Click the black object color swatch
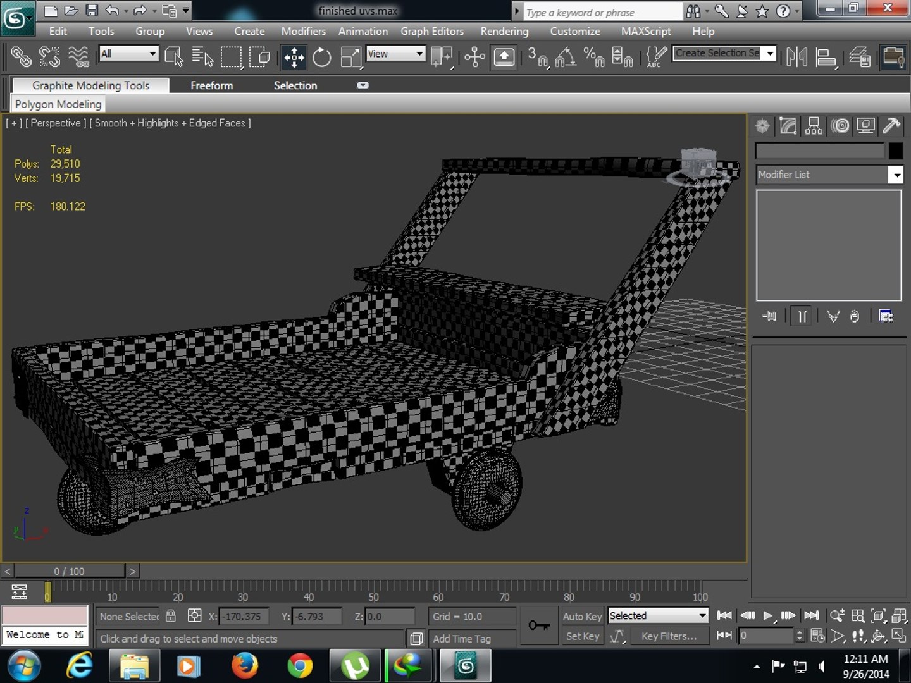The image size is (911, 683). pos(896,151)
